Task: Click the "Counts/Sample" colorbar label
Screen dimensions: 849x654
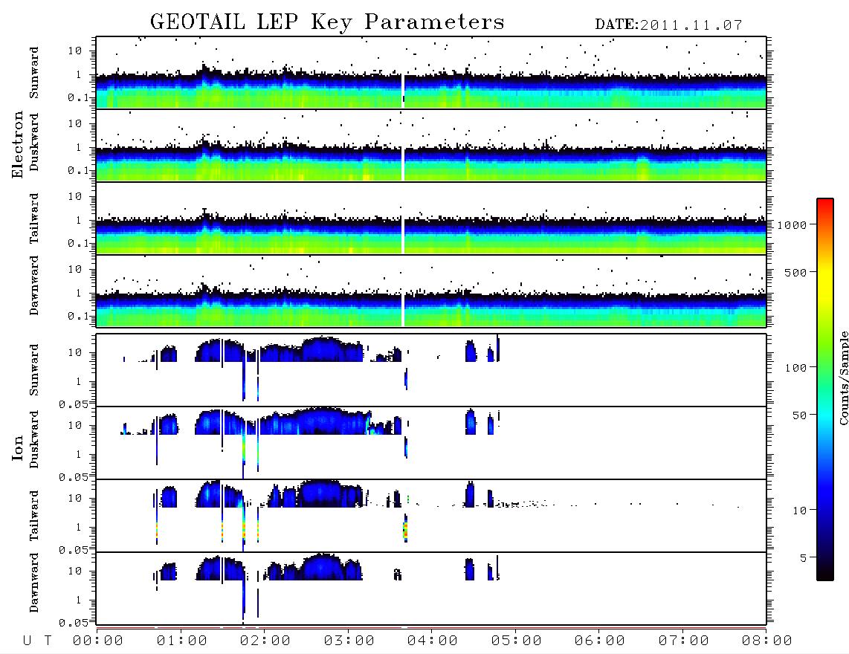Action: (843, 378)
